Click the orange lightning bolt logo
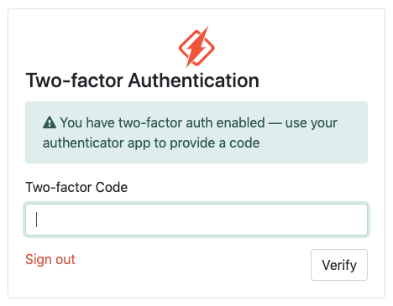The width and height of the screenshot is (393, 306). pos(196,47)
